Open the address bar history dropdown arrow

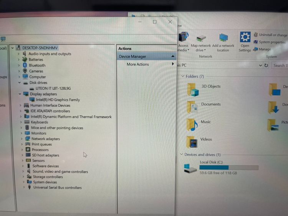click(x=260, y=65)
